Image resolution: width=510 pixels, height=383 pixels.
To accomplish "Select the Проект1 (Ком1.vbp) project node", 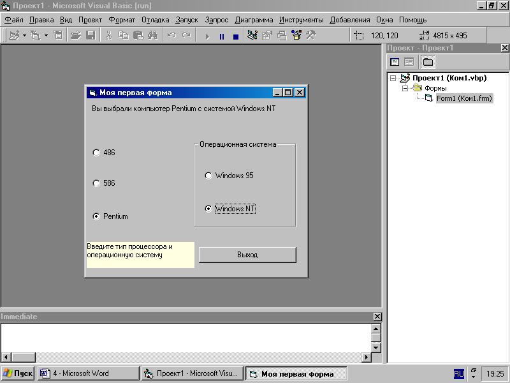I will pyautogui.click(x=449, y=78).
